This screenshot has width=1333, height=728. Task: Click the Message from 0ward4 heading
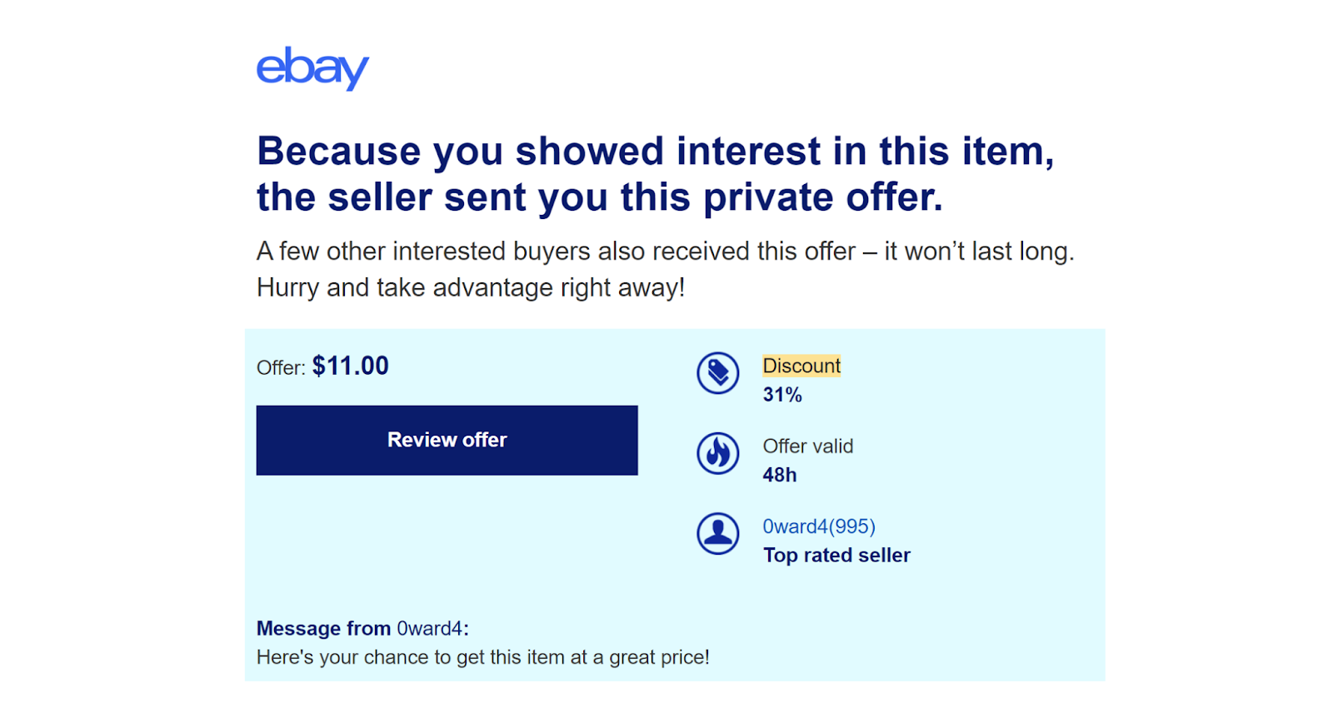point(362,628)
